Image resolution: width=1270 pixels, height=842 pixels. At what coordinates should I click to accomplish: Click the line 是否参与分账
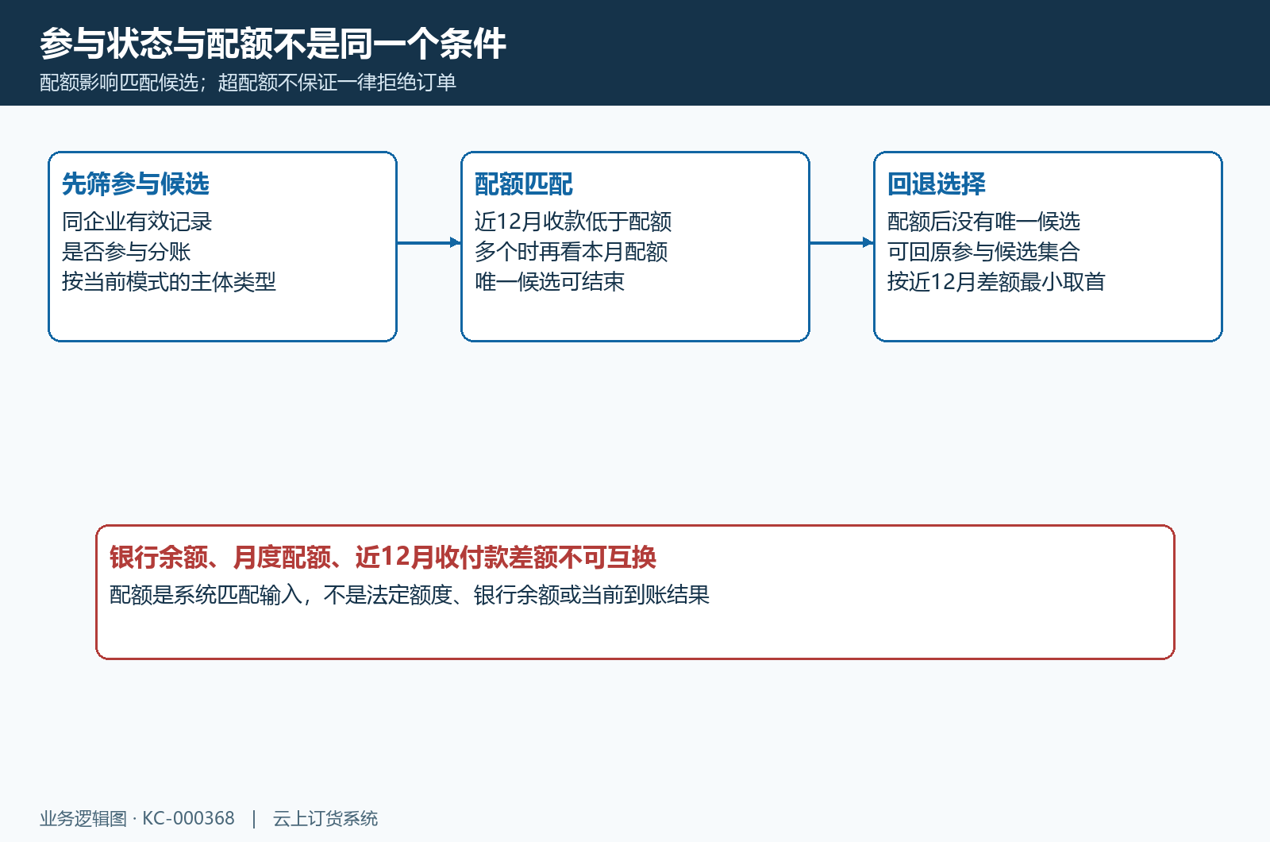click(126, 252)
